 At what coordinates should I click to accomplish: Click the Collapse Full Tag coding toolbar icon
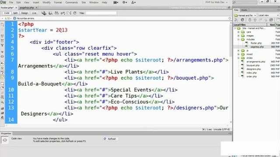coord(2,36)
